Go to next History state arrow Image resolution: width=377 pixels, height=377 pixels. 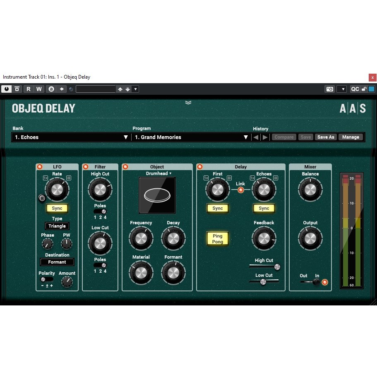265,137
